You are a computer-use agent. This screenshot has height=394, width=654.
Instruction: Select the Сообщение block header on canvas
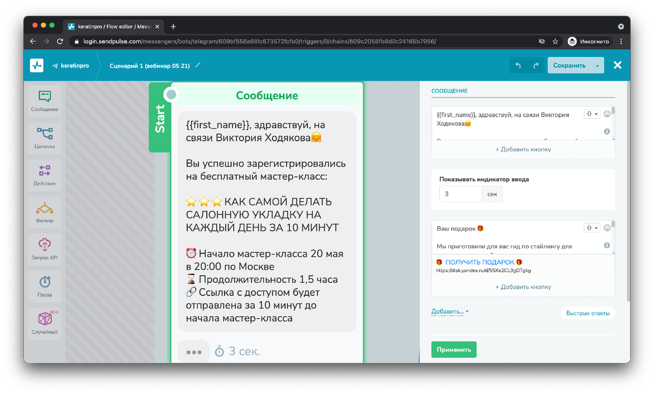[267, 95]
